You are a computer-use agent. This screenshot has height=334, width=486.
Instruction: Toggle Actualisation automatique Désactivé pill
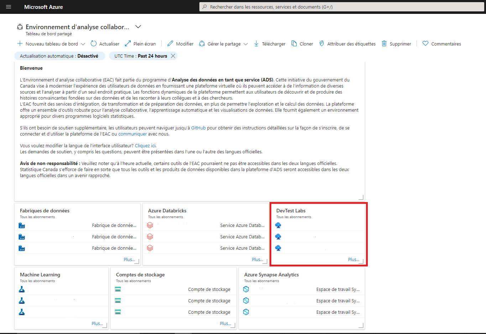(59, 56)
